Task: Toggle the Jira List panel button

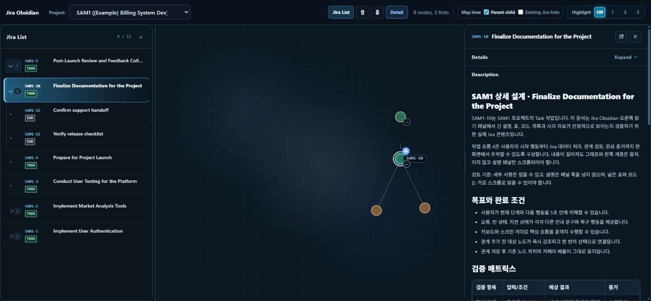Action: click(x=341, y=12)
